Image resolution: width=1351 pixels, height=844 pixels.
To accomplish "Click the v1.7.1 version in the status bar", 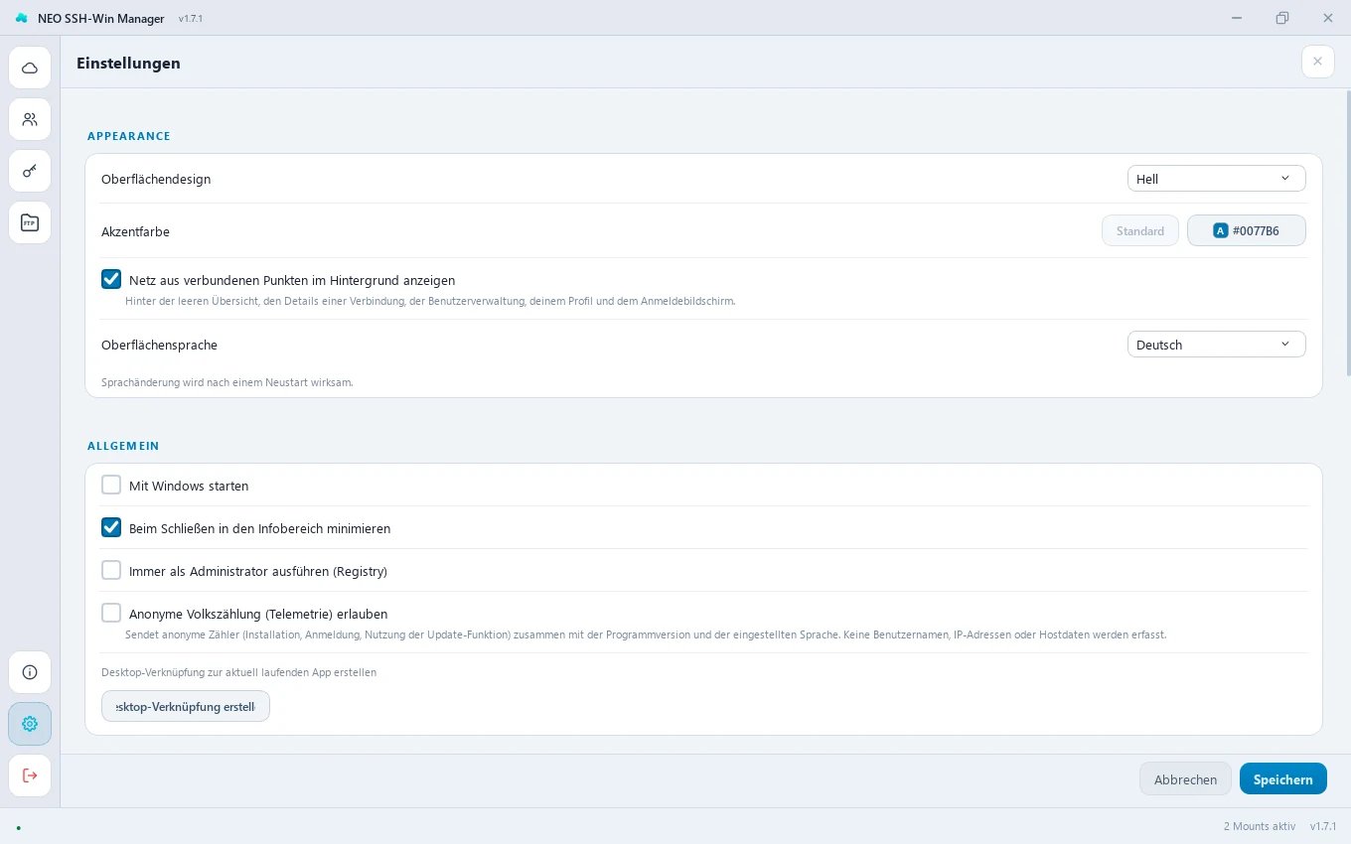I will click(x=1323, y=827).
